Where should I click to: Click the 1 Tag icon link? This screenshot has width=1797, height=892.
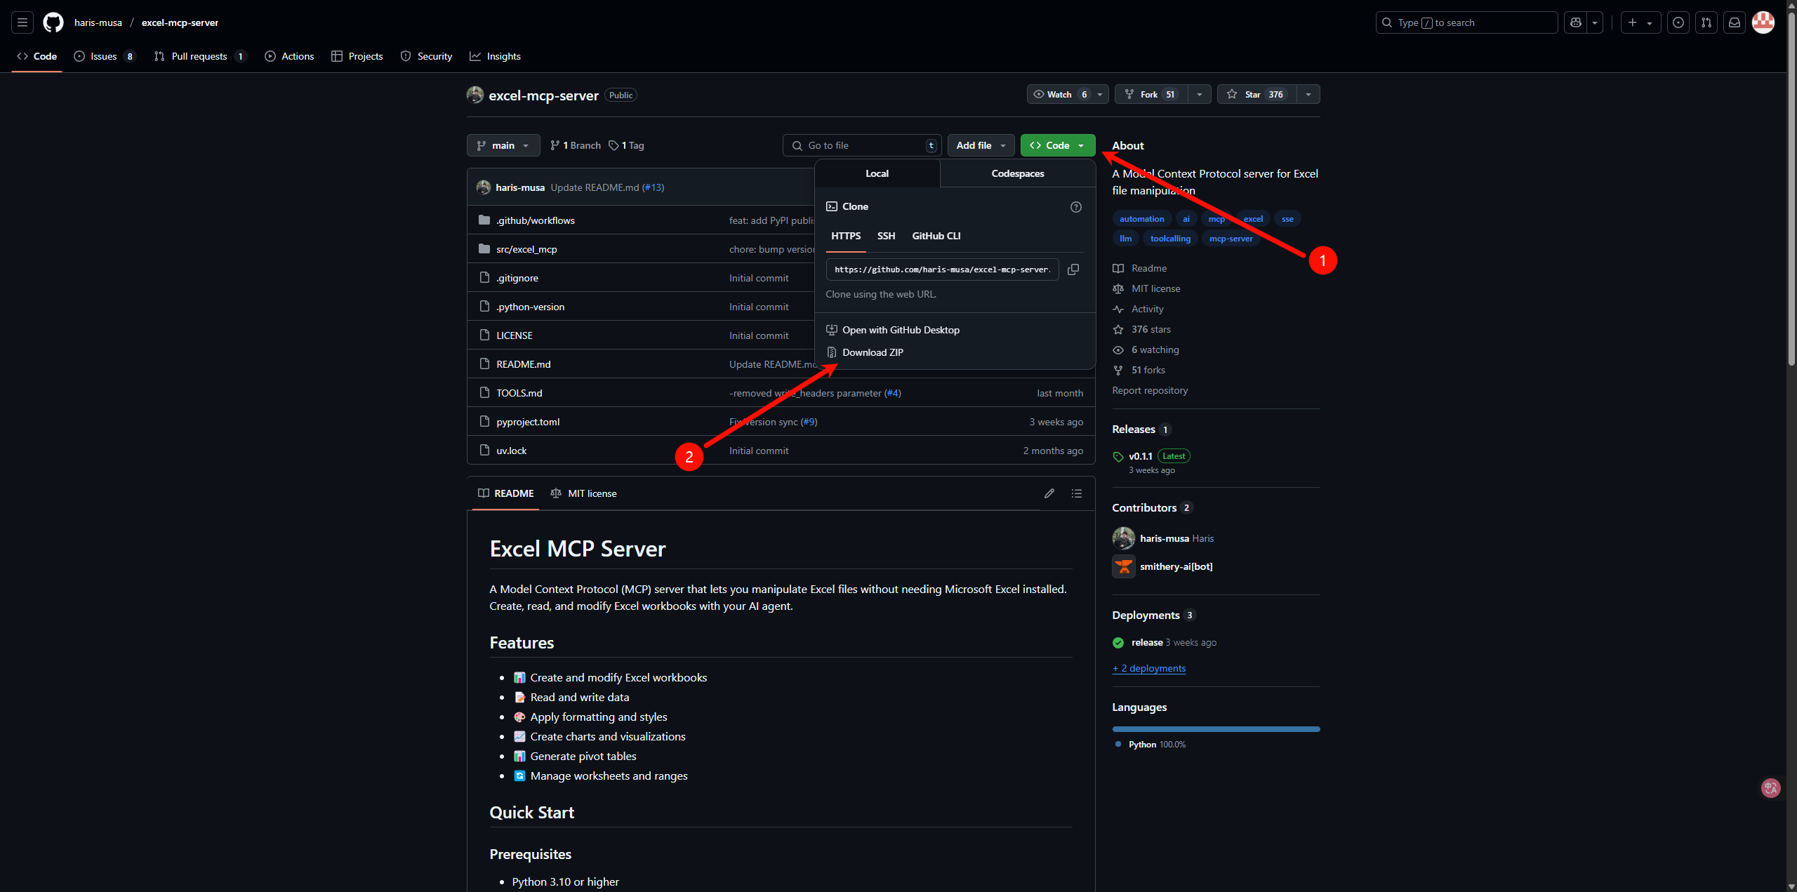pos(626,145)
